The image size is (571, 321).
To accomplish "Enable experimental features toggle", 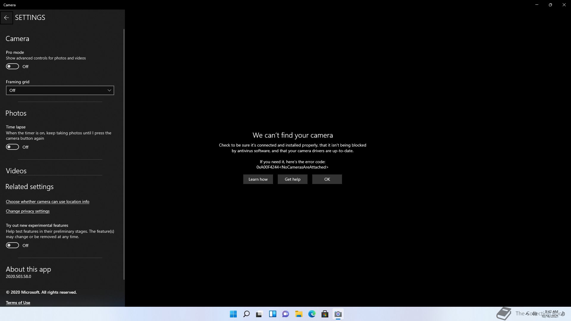I will pyautogui.click(x=12, y=245).
